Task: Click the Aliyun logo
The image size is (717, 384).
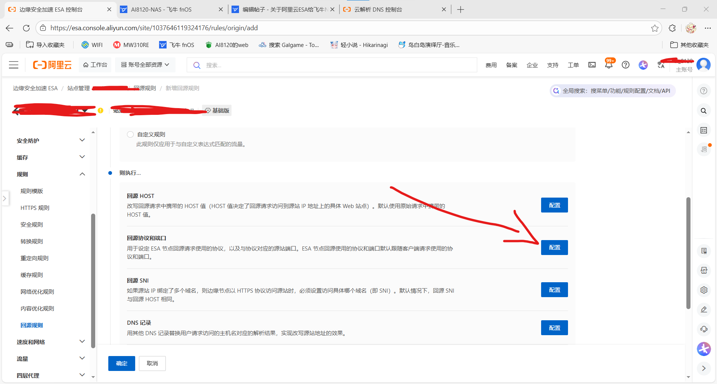Action: [52, 65]
